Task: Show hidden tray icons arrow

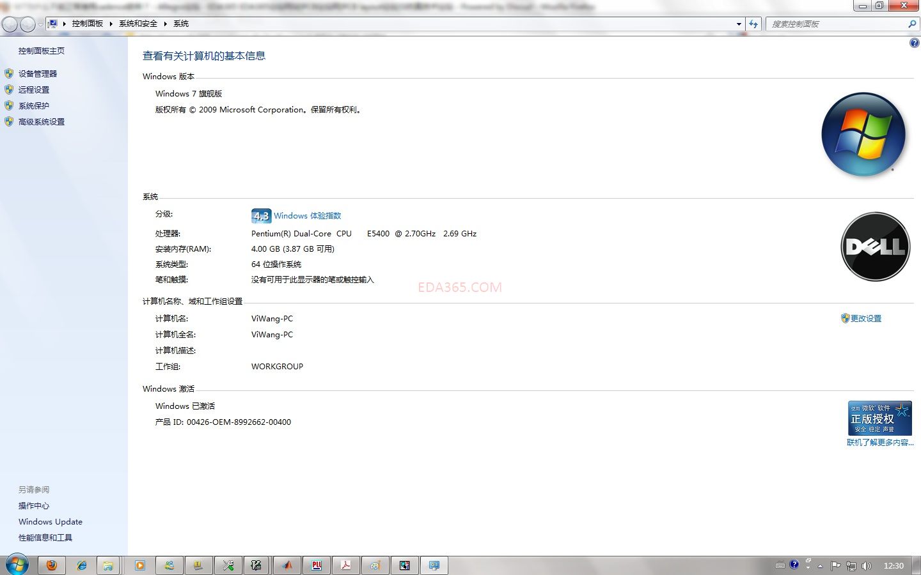Action: pos(820,566)
